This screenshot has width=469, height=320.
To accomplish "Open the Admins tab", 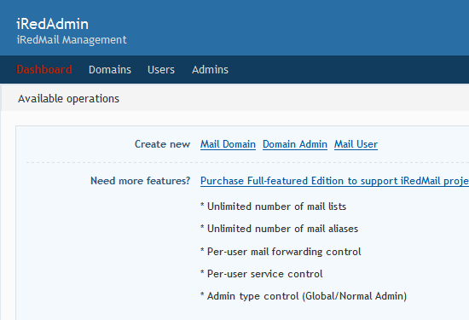I will (210, 69).
